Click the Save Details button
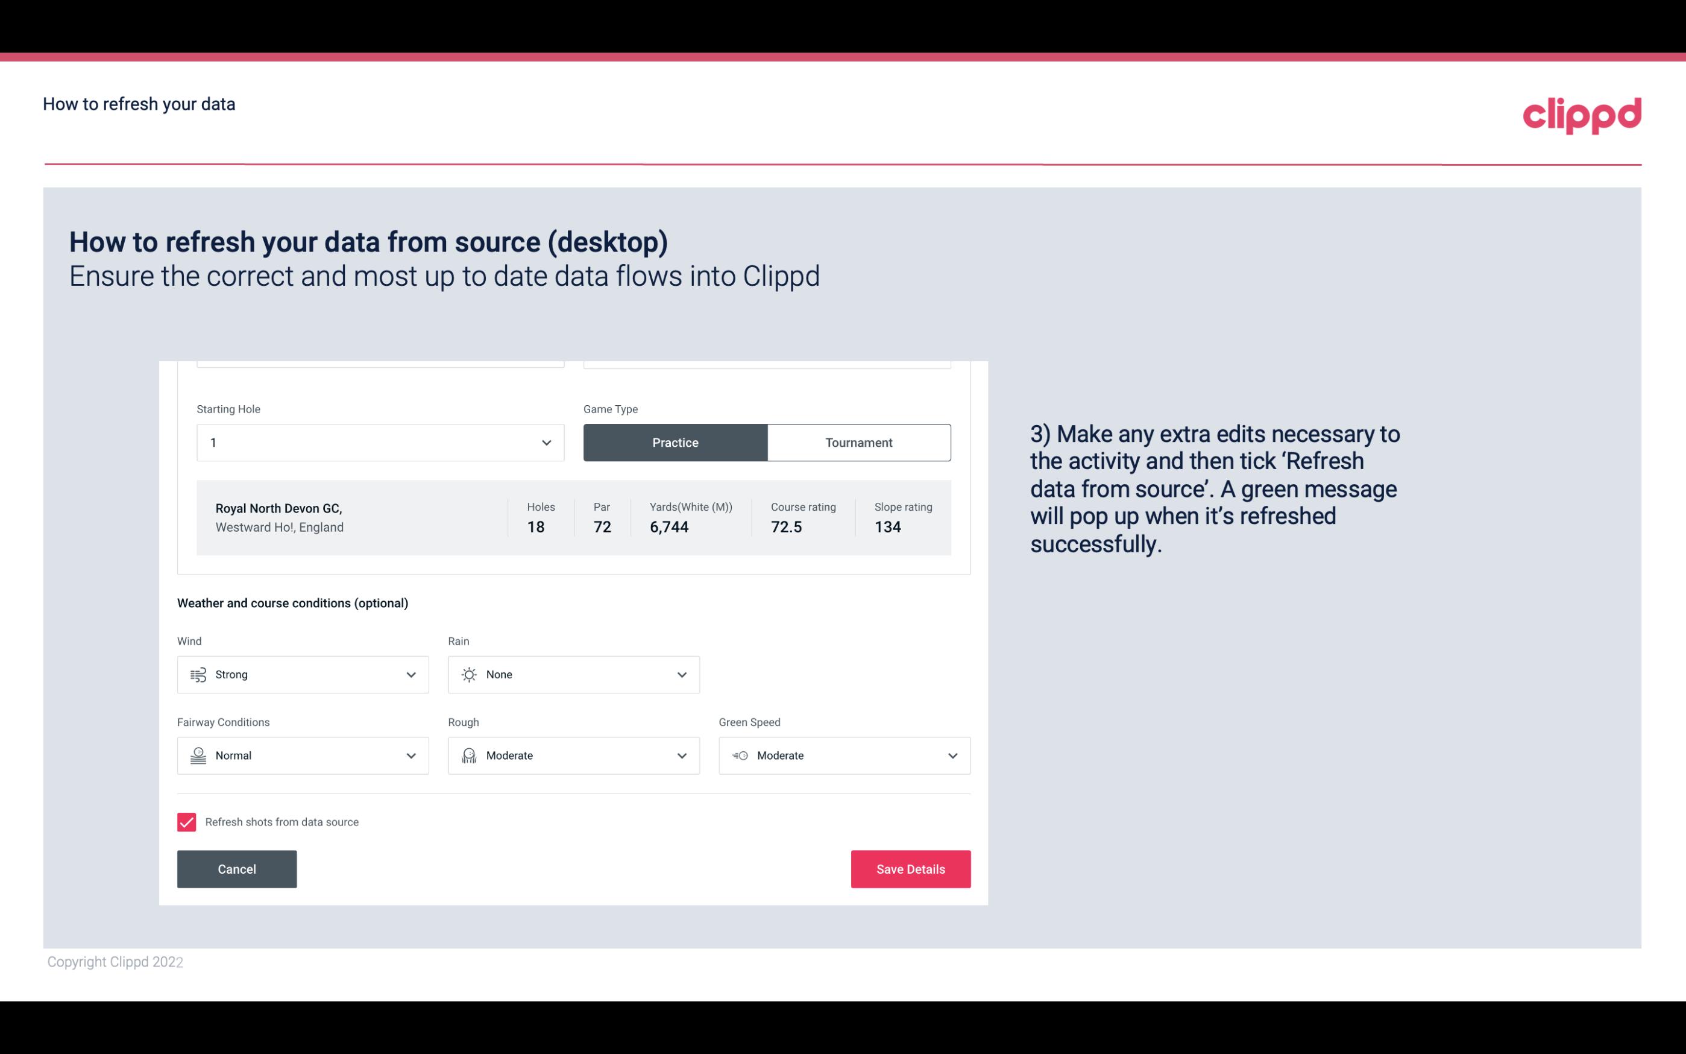The image size is (1686, 1054). (x=910, y=868)
